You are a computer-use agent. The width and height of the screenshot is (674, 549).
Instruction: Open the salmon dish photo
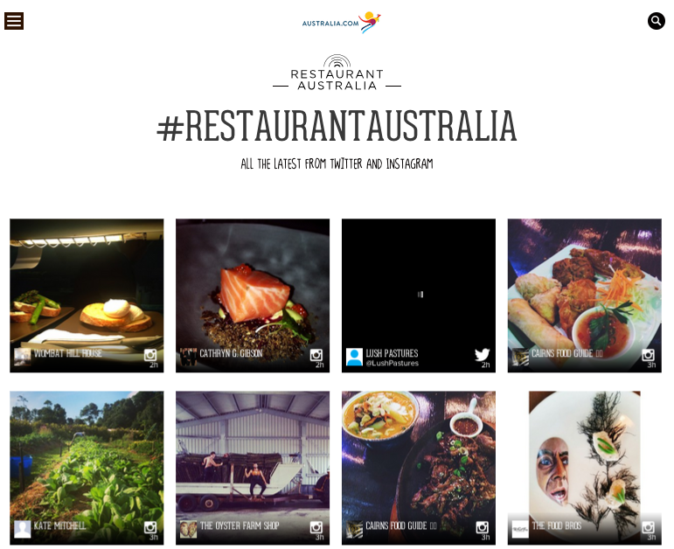pyautogui.click(x=253, y=295)
